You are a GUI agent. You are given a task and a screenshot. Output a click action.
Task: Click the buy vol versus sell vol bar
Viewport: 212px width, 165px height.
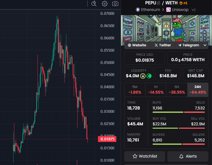pyautogui.click(x=179, y=128)
